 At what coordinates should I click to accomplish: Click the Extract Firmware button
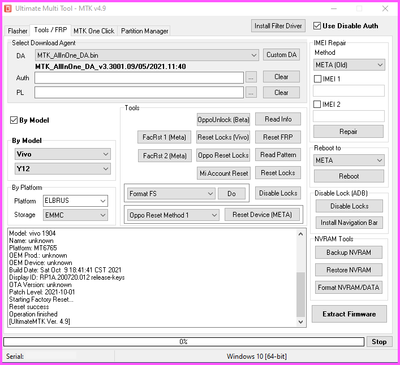[349, 314]
